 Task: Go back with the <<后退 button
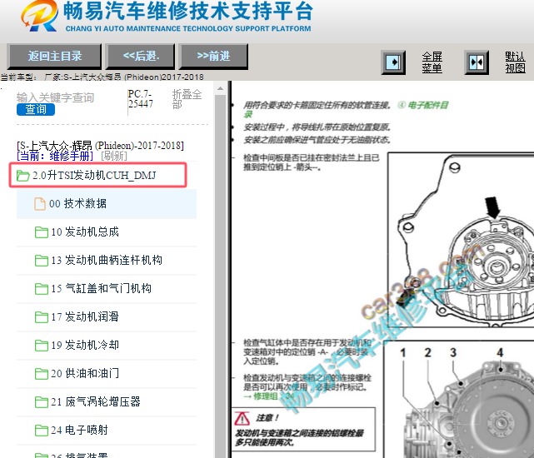(141, 56)
